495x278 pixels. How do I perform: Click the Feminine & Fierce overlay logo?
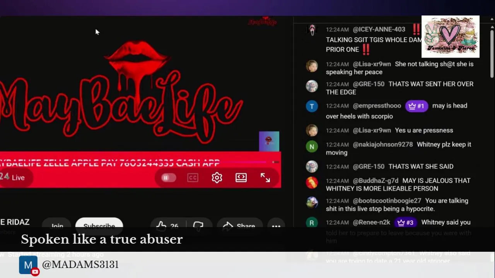tap(451, 37)
